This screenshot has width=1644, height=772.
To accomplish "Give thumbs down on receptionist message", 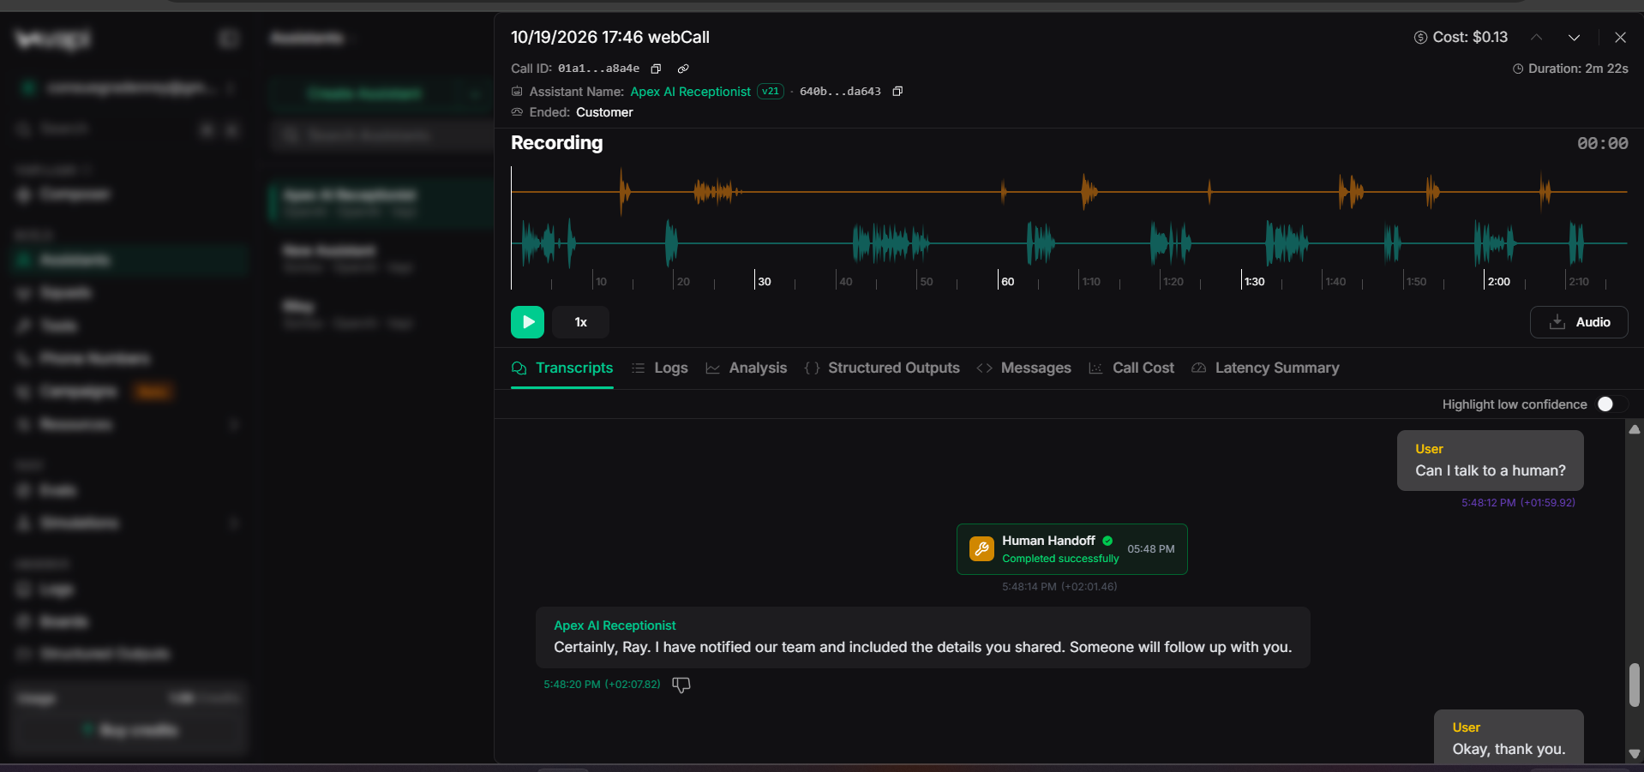I will coord(681,685).
